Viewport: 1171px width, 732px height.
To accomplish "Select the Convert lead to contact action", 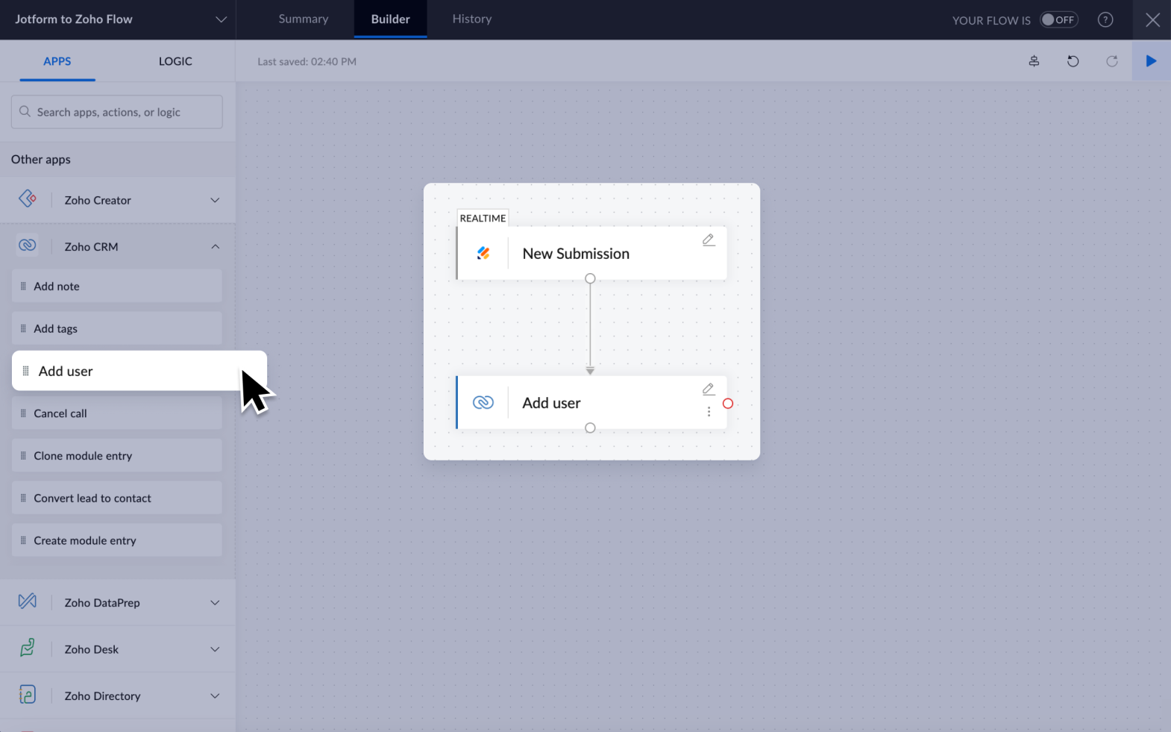I will (117, 498).
